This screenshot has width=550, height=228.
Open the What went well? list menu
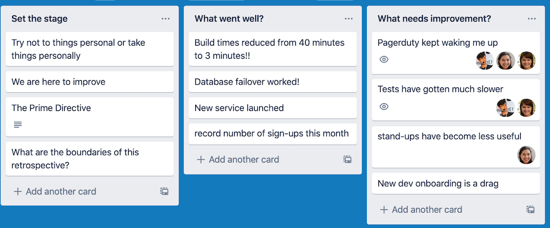[349, 19]
